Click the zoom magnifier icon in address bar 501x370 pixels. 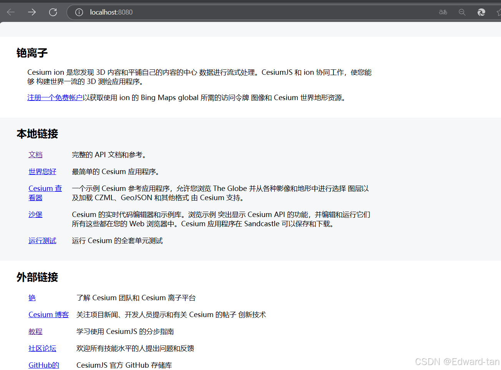coord(462,12)
